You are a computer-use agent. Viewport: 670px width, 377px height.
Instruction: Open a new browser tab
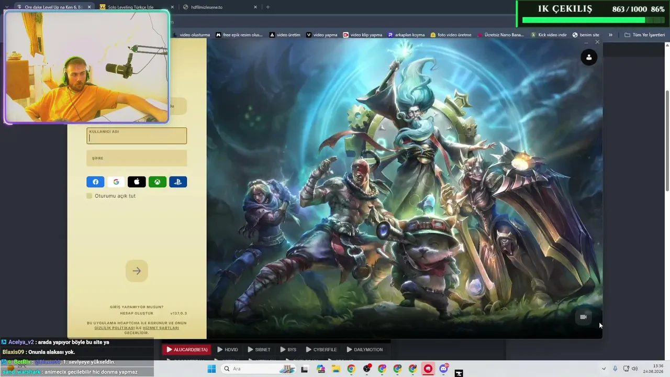tap(268, 7)
